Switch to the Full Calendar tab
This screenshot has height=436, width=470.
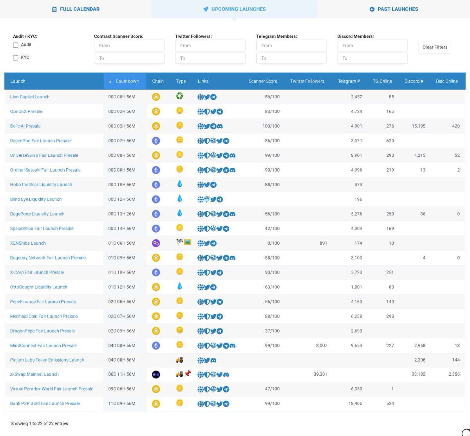[76, 9]
